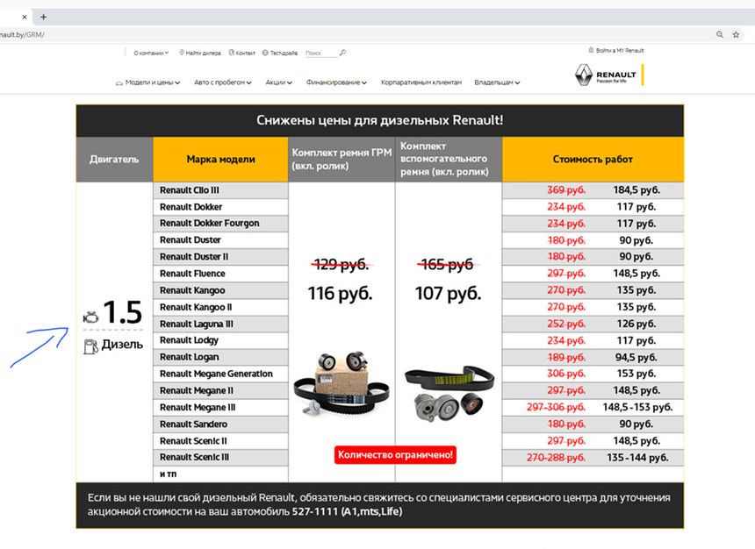Image resolution: width=755 pixels, height=549 pixels.
Task: Click the '135 -144 руб.' work cost
Action: point(637,458)
